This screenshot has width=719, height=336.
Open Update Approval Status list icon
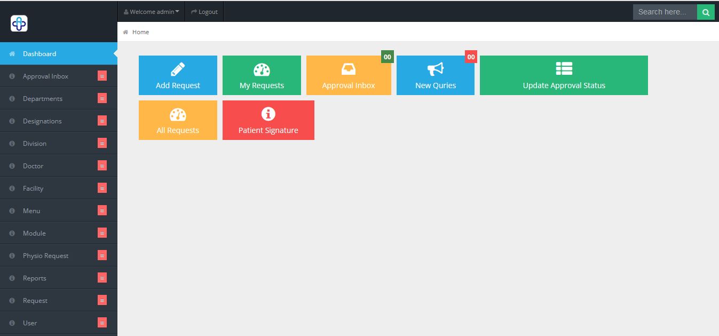click(563, 68)
